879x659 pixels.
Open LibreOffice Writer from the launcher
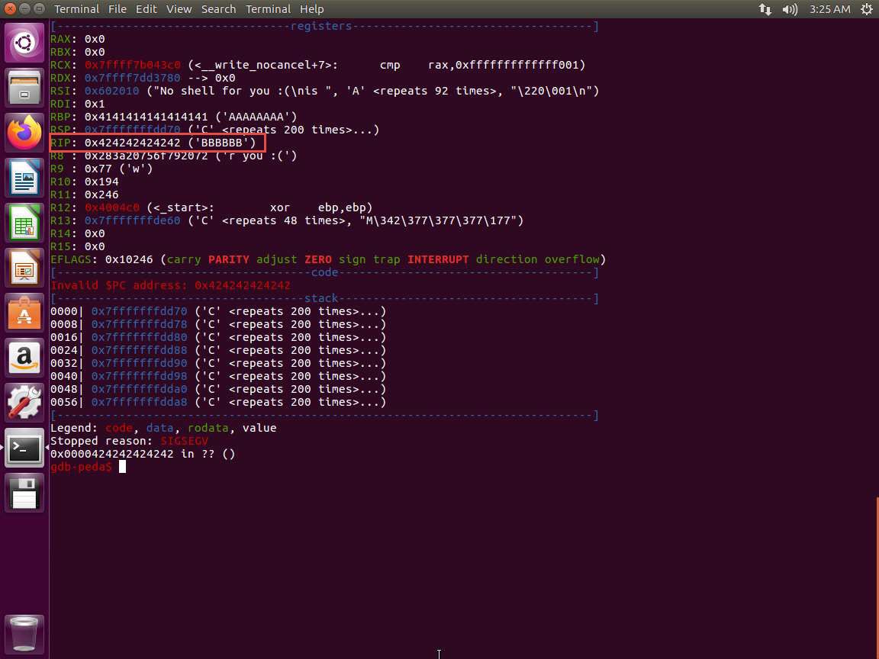(24, 178)
